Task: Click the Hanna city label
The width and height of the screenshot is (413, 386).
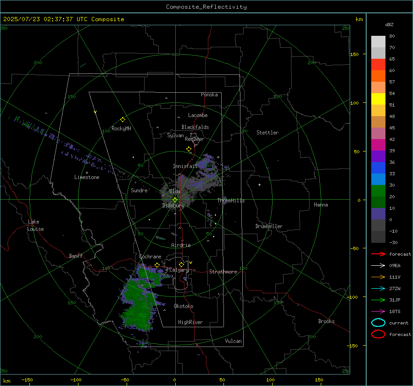Action: pyautogui.click(x=321, y=205)
